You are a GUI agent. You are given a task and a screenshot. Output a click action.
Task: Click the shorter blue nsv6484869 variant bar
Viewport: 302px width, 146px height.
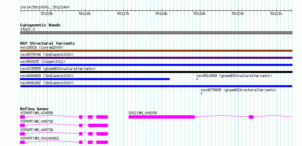click(95, 79)
